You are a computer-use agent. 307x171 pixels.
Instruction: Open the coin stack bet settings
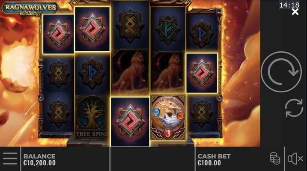(x=275, y=158)
